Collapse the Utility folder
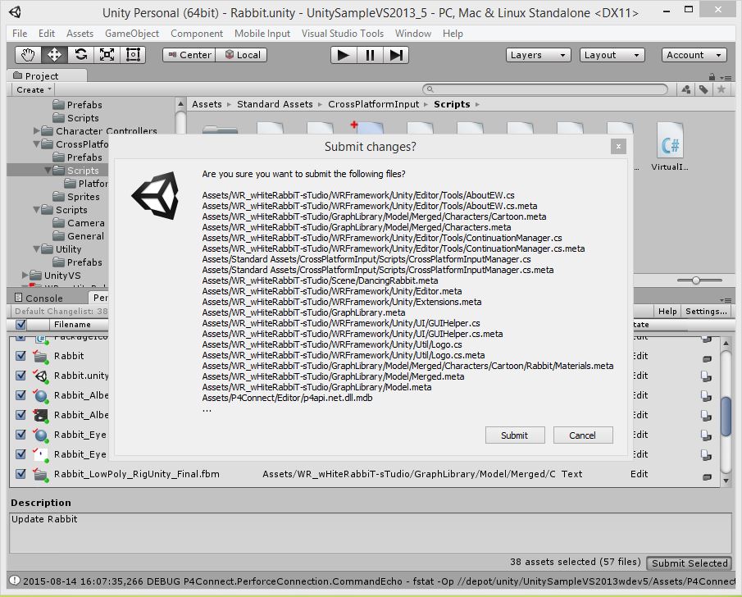 pyautogui.click(x=36, y=249)
